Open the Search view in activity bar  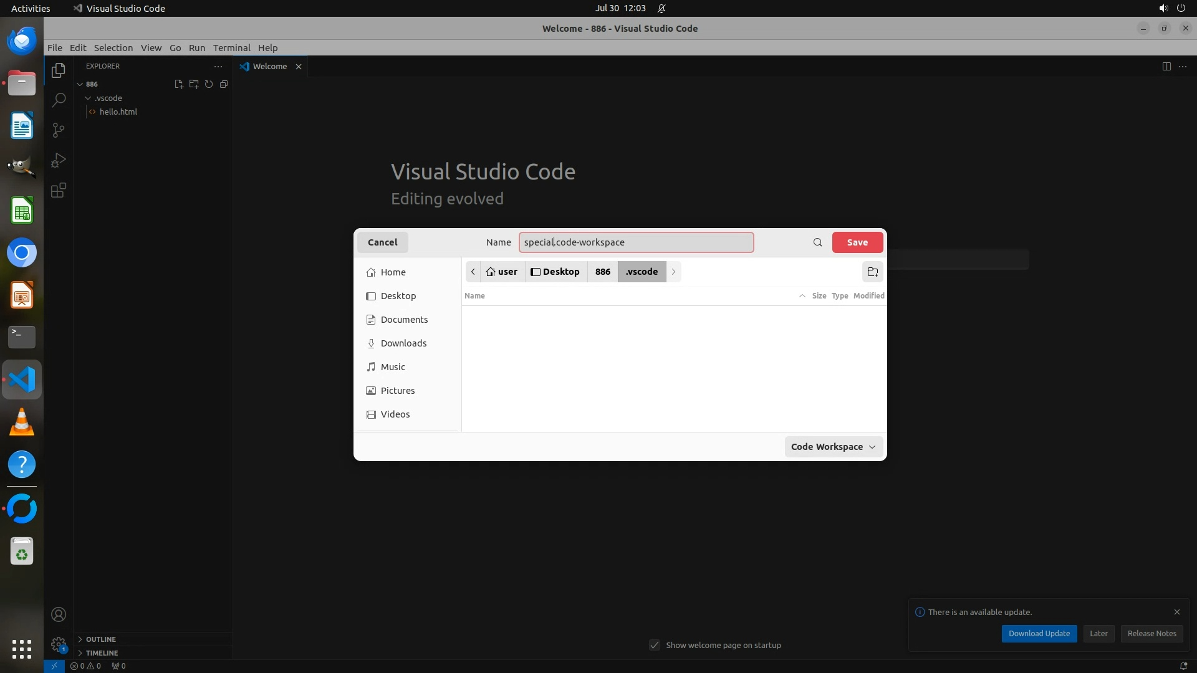point(59,100)
